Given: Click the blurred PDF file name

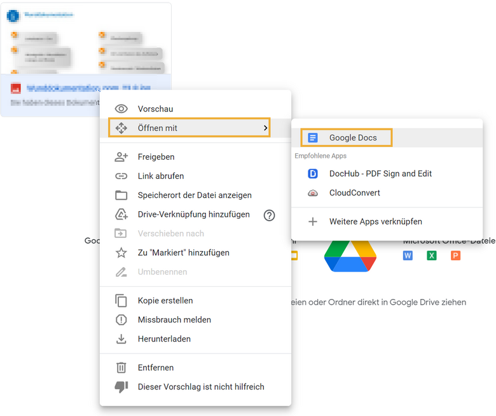Looking at the screenshot, I should coord(88,88).
